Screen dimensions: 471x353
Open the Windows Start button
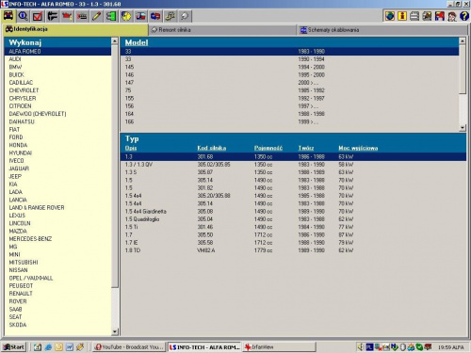(x=13, y=347)
